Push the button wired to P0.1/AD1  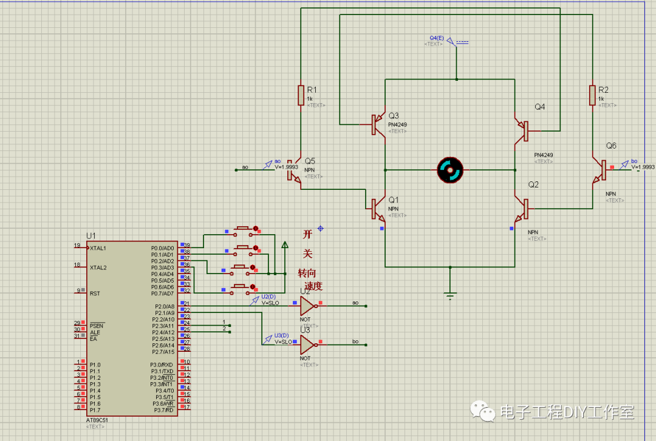(x=242, y=250)
